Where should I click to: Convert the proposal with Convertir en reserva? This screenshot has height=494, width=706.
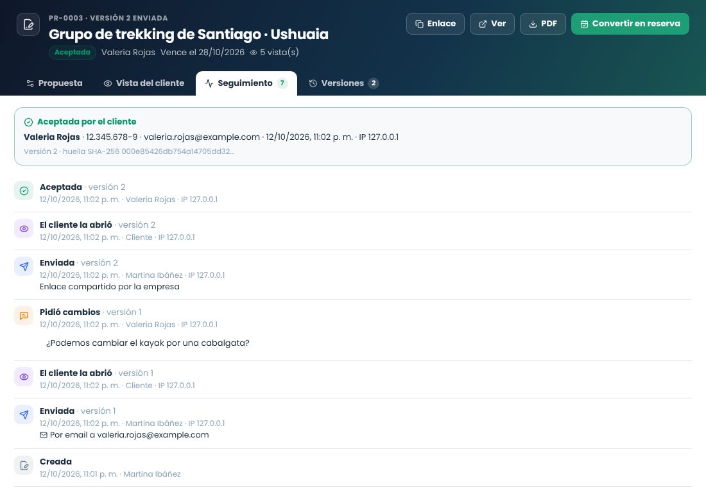point(630,24)
